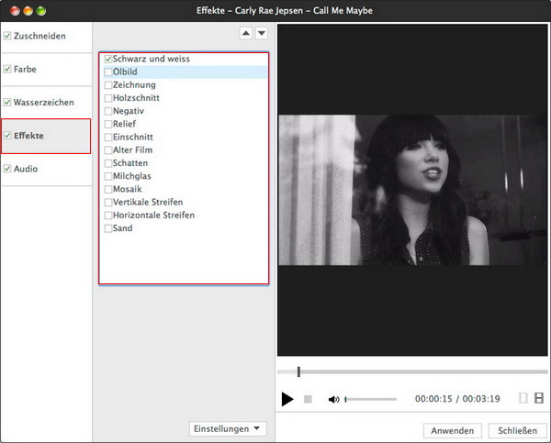Enable the Relief effect checkbox

pyautogui.click(x=108, y=124)
